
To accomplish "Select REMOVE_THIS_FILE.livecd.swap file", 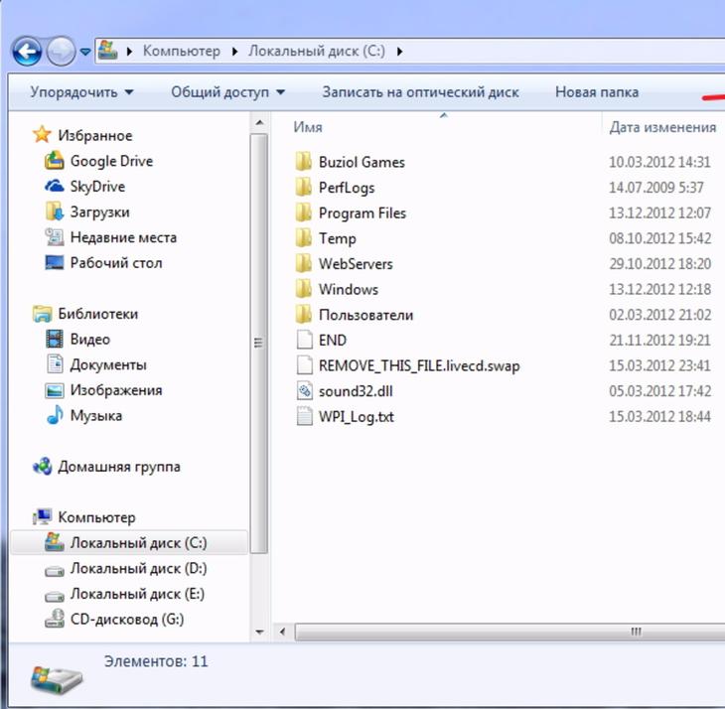I will tap(408, 365).
